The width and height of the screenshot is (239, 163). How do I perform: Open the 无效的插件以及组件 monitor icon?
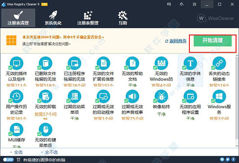[17, 63]
